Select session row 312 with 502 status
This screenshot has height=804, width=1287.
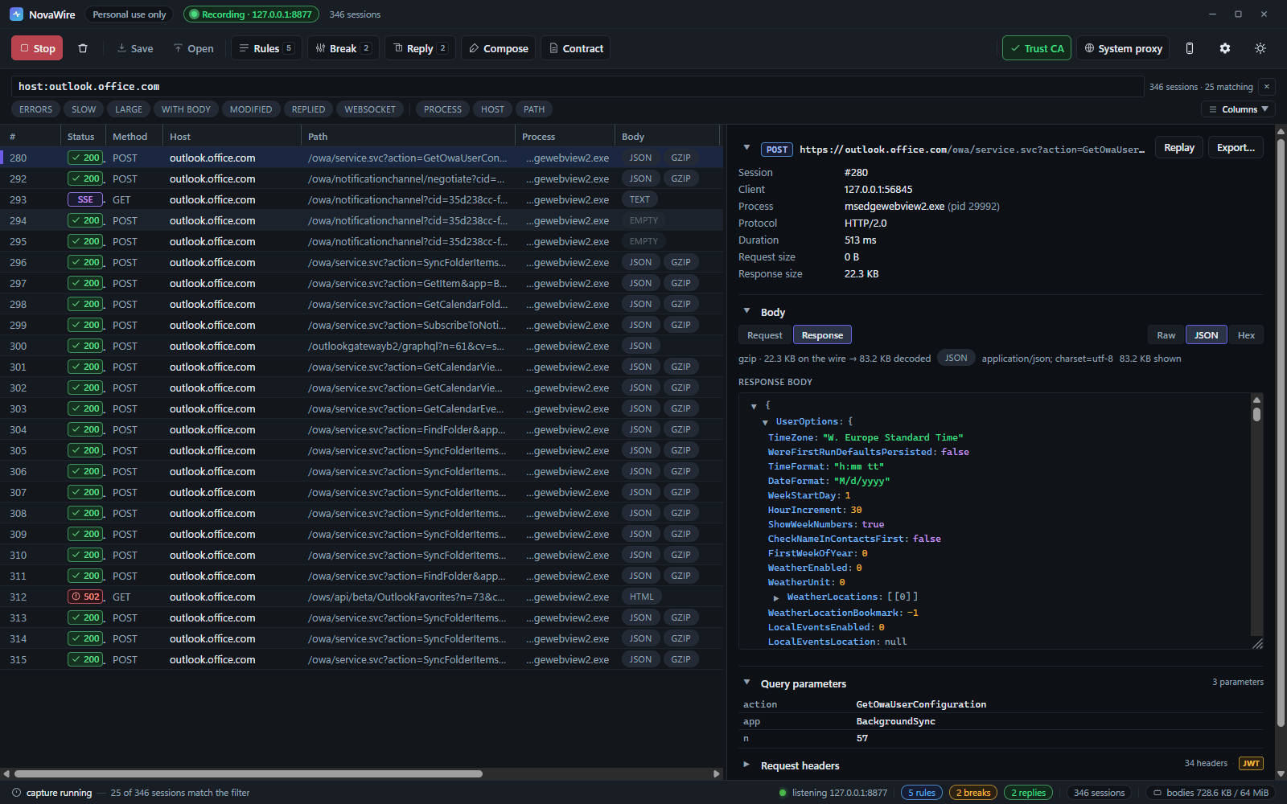pos(361,597)
